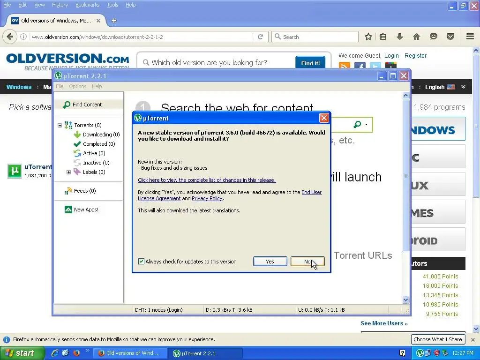The image size is (480, 360).
Task: Open µTorrent Help menu
Action: [x=97, y=86]
